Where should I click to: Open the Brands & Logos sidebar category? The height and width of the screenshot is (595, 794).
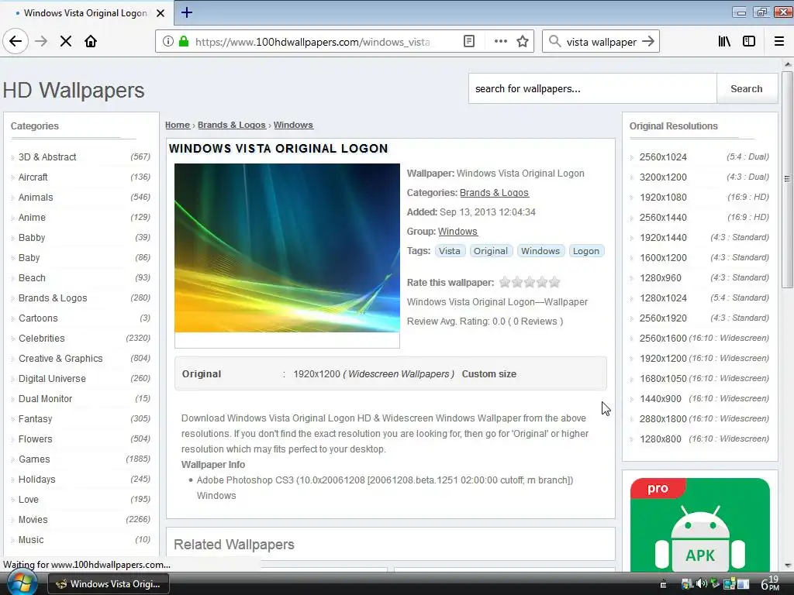tap(53, 298)
